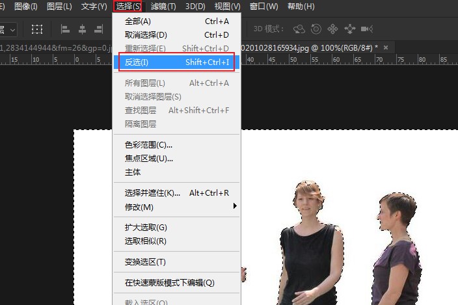The image size is (458, 305).
Task: Choose 全部(A) select all
Action: click(x=176, y=21)
